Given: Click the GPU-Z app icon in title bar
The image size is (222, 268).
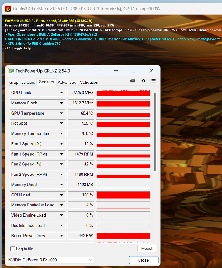Looking at the screenshot, I should click(11, 71).
